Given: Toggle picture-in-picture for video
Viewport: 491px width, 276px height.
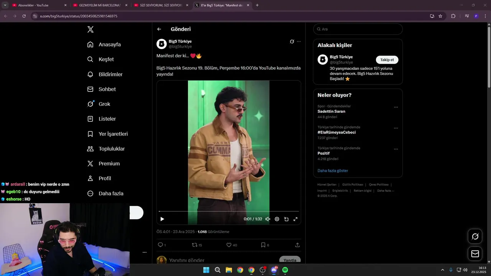Looking at the screenshot, I should [x=286, y=219].
